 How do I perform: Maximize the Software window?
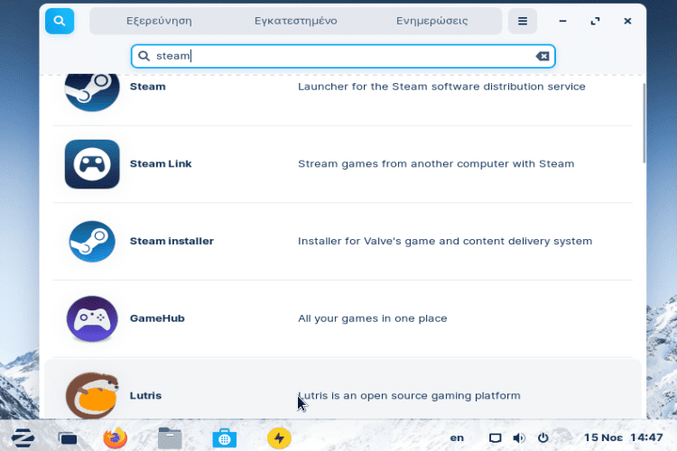[596, 21]
